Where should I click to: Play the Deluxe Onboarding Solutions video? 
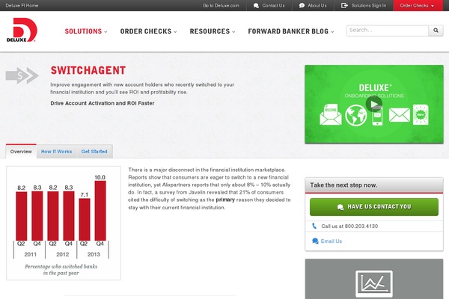click(x=373, y=104)
